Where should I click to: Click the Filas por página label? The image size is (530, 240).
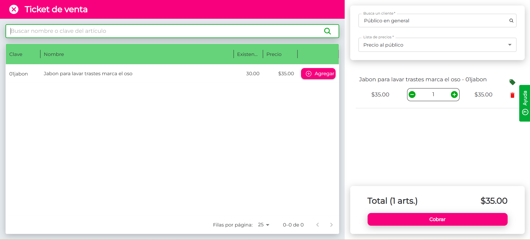(x=233, y=225)
